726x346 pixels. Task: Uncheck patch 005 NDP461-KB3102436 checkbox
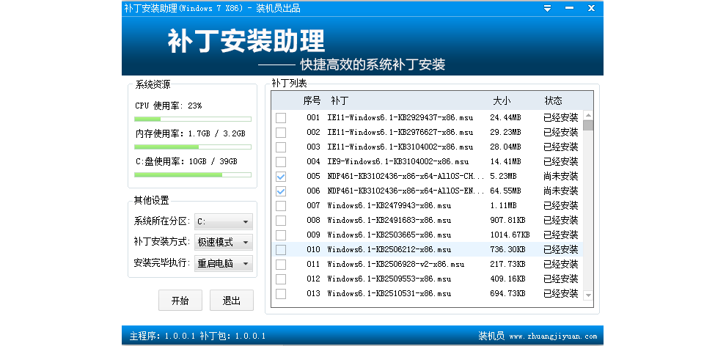point(281,177)
